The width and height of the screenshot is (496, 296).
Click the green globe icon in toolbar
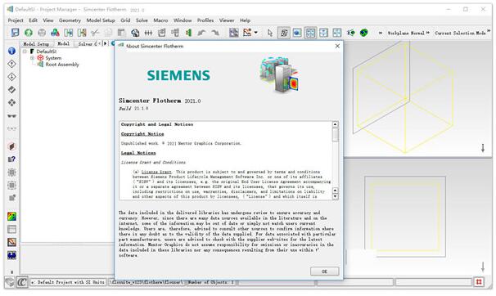coord(363,33)
